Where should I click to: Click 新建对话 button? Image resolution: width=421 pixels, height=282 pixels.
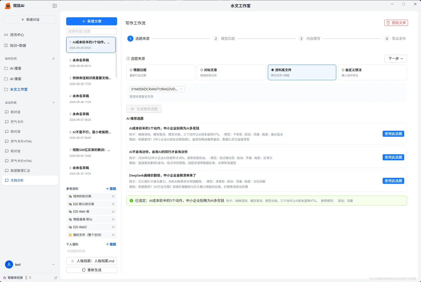[30, 19]
